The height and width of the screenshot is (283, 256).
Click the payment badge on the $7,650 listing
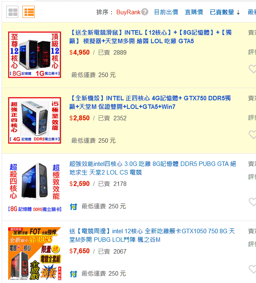pyautogui.click(x=73, y=274)
